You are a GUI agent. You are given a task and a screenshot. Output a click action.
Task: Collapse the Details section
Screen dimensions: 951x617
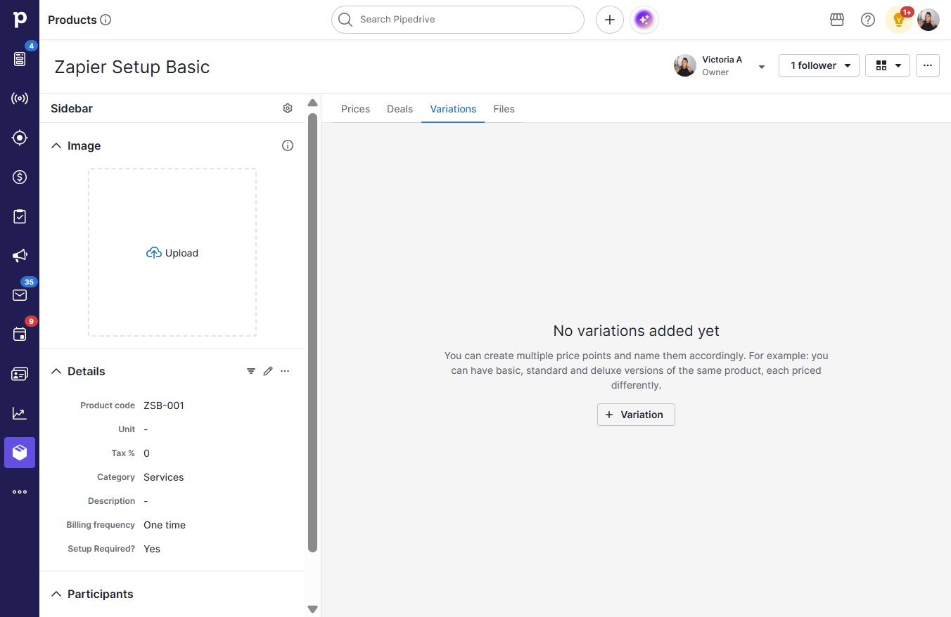click(56, 372)
